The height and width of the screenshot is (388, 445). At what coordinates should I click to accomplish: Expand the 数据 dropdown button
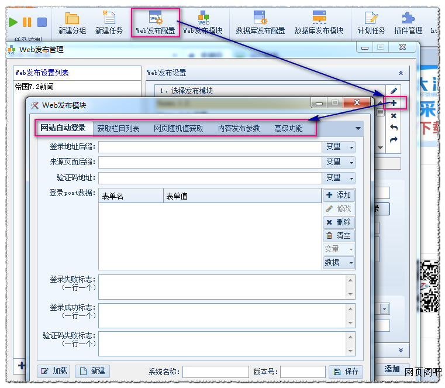(339, 263)
